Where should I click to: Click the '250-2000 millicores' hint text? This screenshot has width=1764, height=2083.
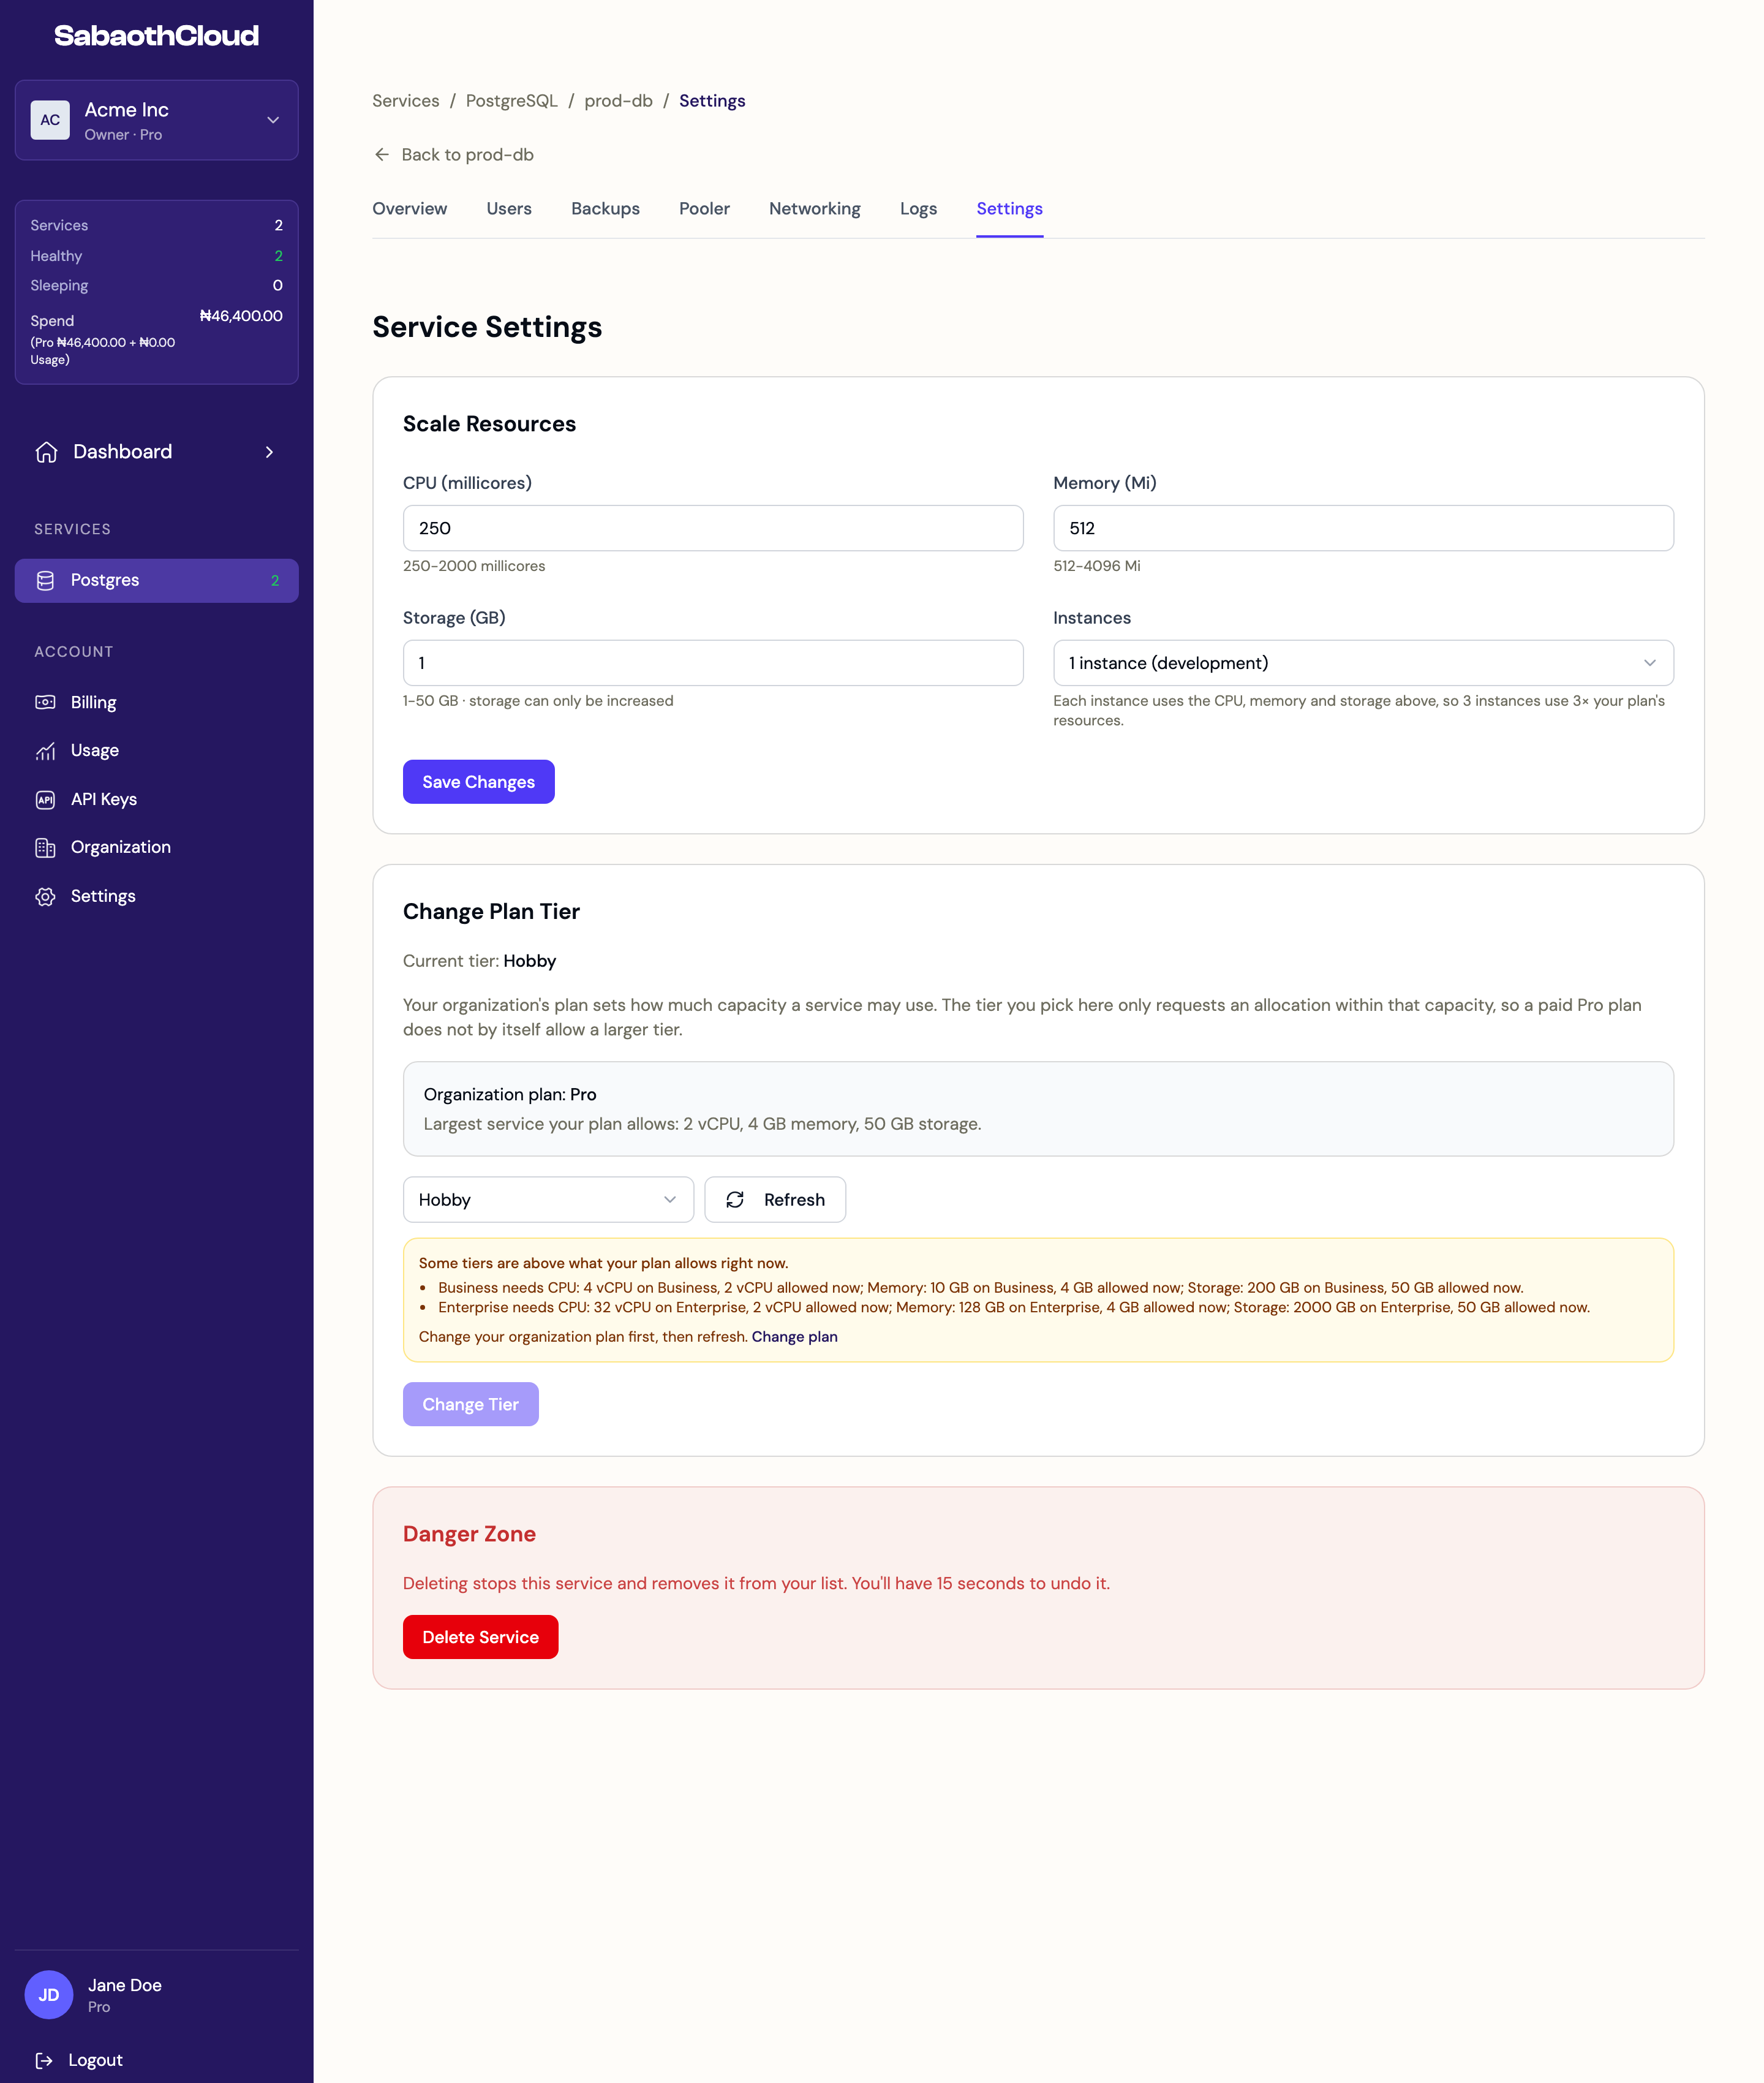[x=474, y=566]
